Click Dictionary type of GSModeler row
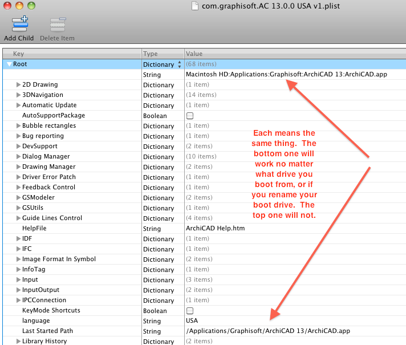Viewport: 406px width, 345px height. pyautogui.click(x=159, y=198)
